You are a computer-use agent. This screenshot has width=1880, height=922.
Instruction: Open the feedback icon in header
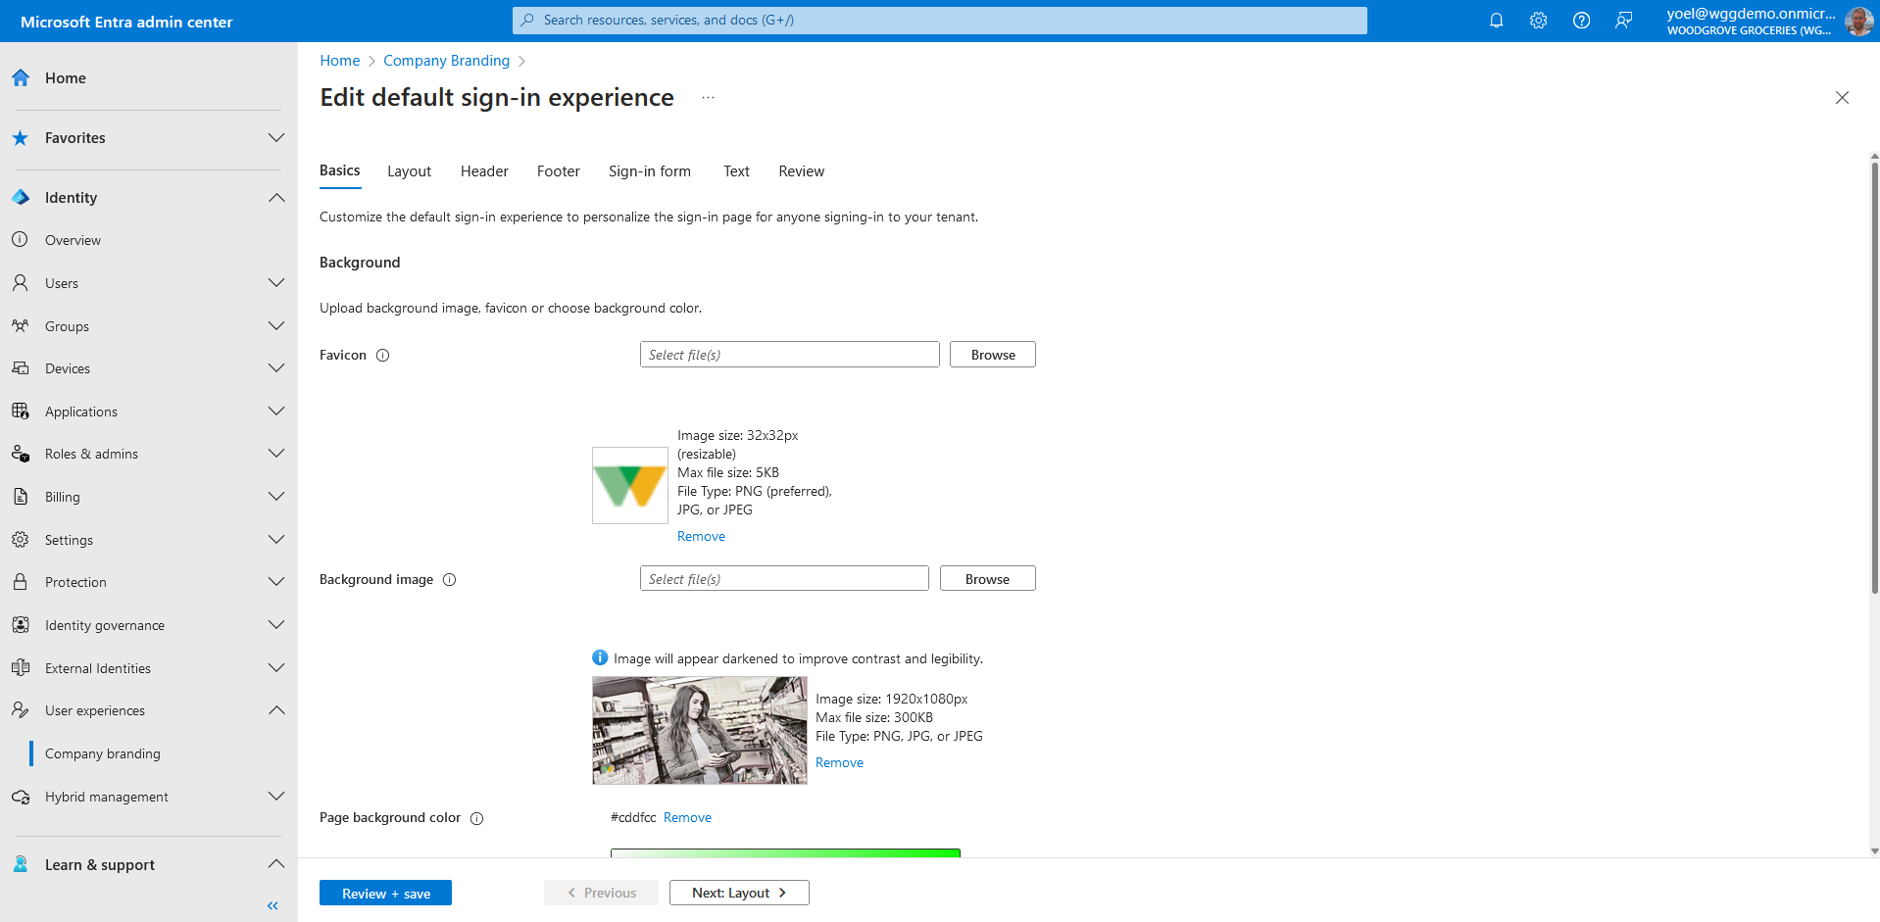tap(1624, 21)
